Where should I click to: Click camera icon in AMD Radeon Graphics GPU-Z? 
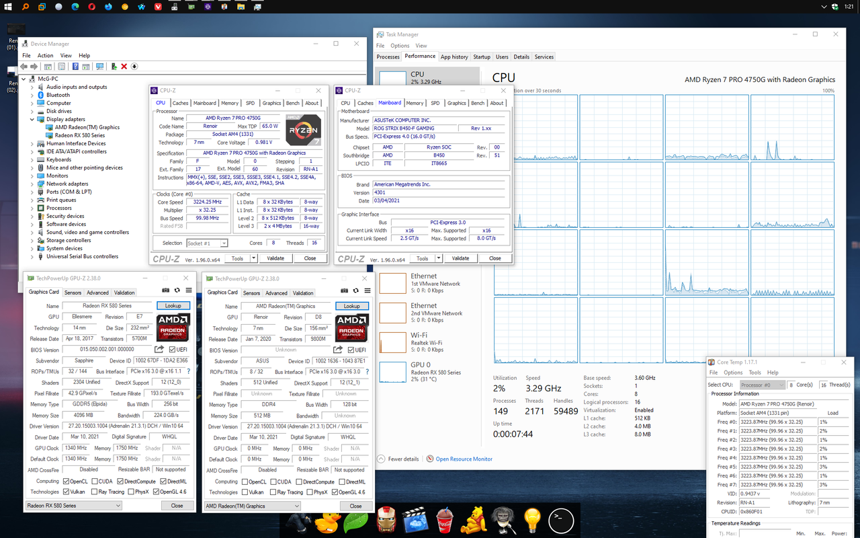tap(344, 290)
